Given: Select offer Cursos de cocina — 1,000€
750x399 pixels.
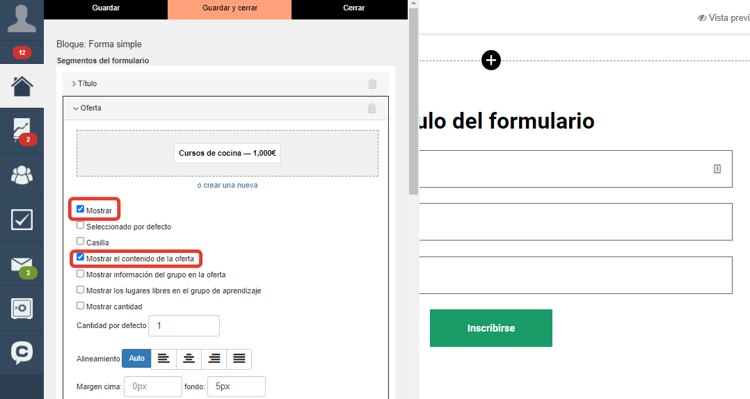Looking at the screenshot, I should (x=228, y=153).
